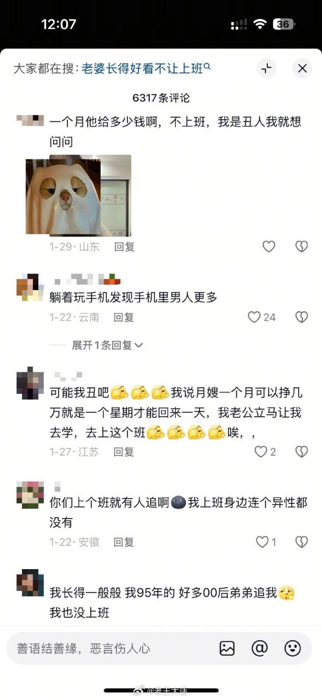Open the image picker icon in the comment bar
Image resolution: width=322 pixels, height=699 pixels.
click(x=227, y=648)
